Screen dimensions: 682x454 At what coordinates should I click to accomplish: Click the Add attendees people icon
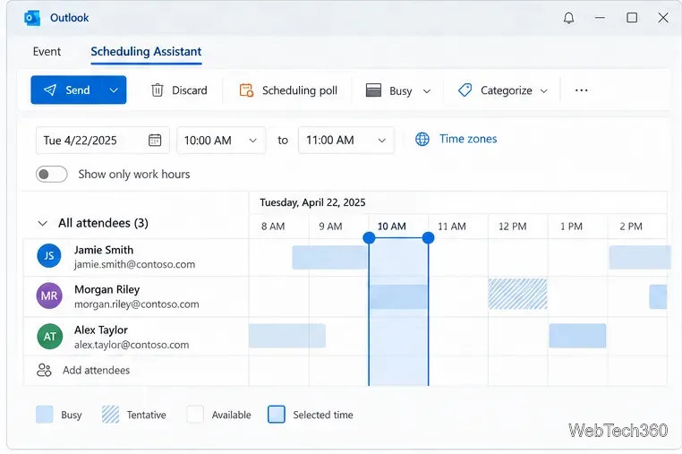44,371
